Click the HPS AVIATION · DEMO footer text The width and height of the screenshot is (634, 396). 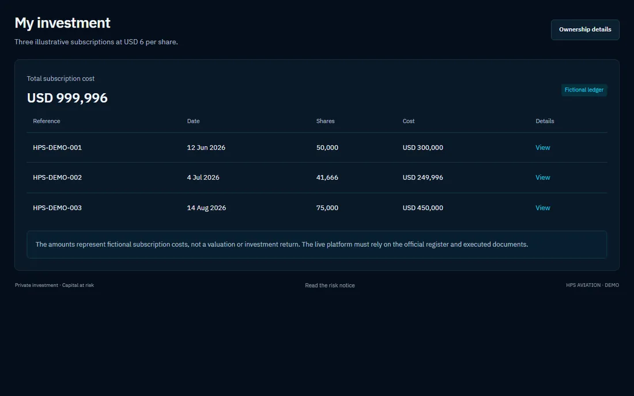point(593,285)
